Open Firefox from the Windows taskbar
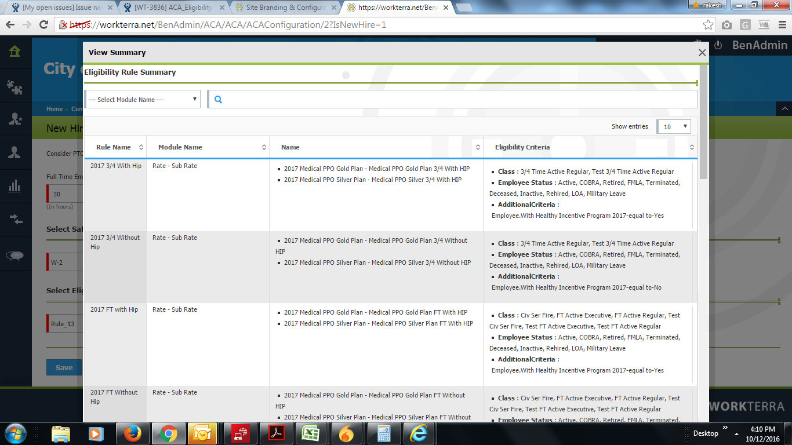The height and width of the screenshot is (445, 792). pyautogui.click(x=133, y=433)
